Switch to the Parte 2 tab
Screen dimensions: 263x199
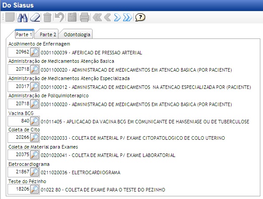(x=48, y=34)
